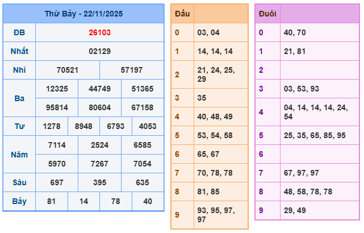The image size is (364, 233).
Task: Select the Tư prize row label
Action: tap(19, 126)
